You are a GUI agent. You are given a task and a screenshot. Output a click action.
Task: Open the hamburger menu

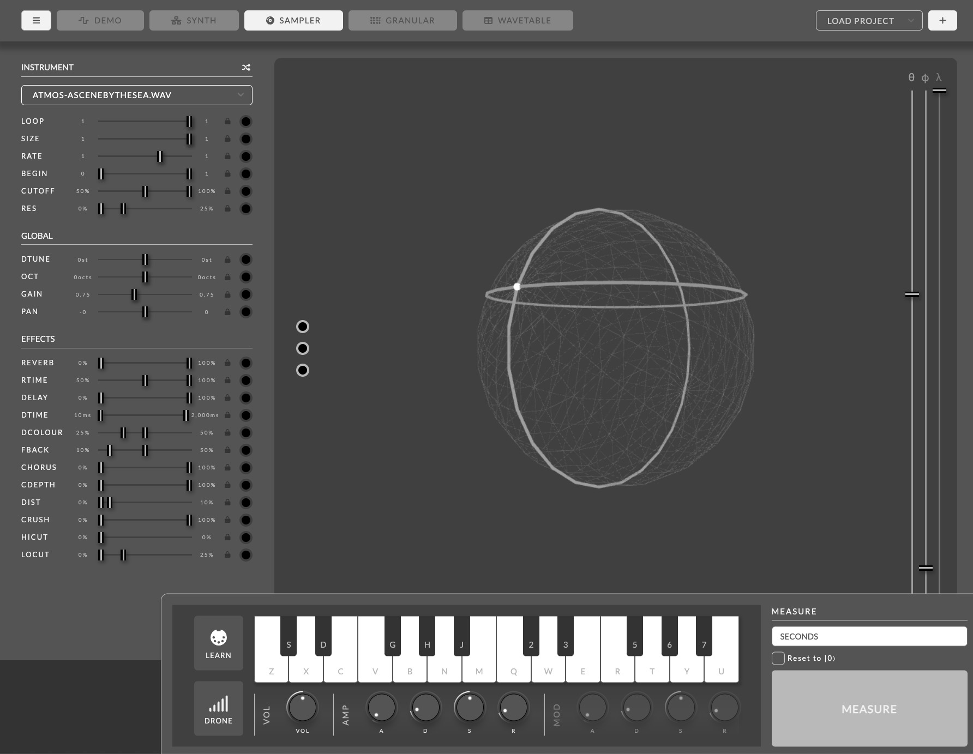(x=36, y=20)
